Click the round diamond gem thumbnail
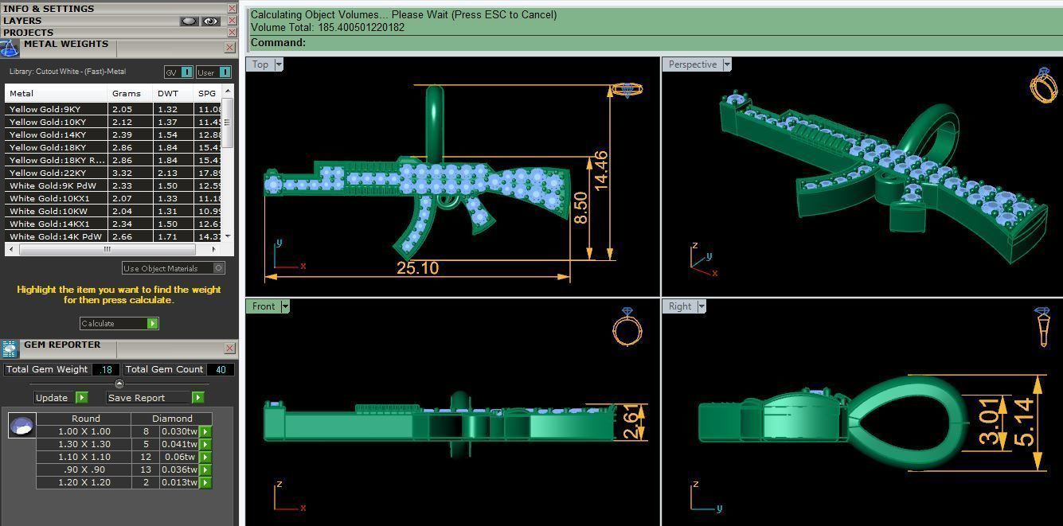Image resolution: width=1063 pixels, height=526 pixels. tap(21, 426)
